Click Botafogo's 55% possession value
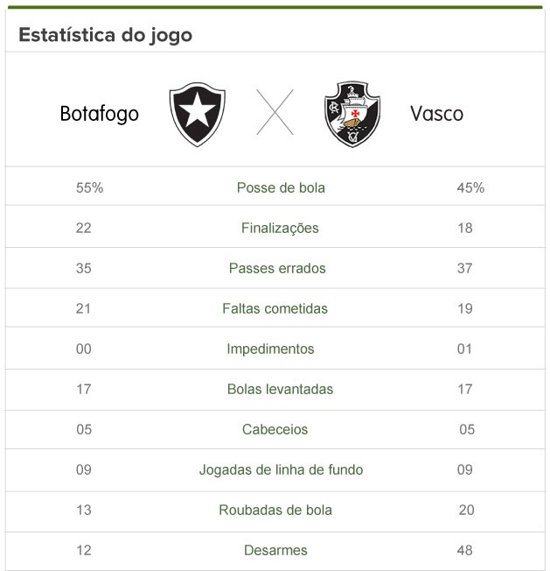This screenshot has height=571, width=550. click(x=90, y=188)
